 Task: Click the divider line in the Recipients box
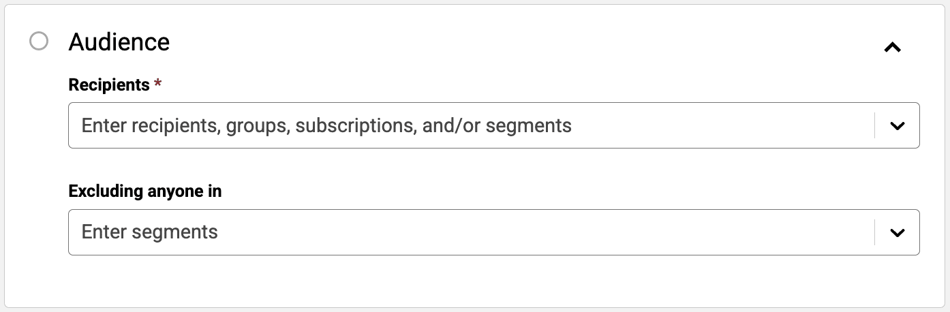click(874, 125)
